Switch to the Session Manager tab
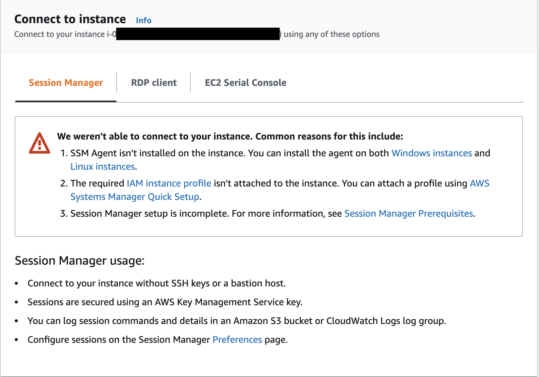This screenshot has height=377, width=539. tap(66, 83)
